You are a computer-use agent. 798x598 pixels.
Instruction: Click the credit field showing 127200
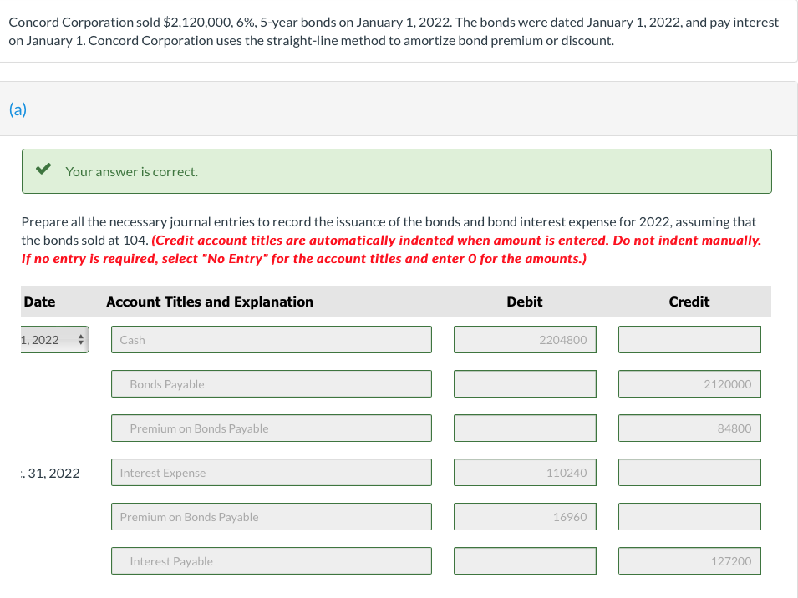(689, 561)
